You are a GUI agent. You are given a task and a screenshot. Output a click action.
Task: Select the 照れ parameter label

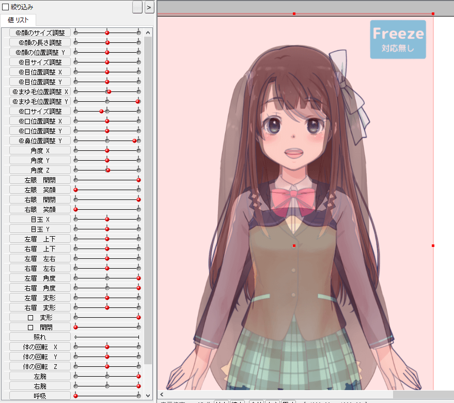click(x=40, y=337)
